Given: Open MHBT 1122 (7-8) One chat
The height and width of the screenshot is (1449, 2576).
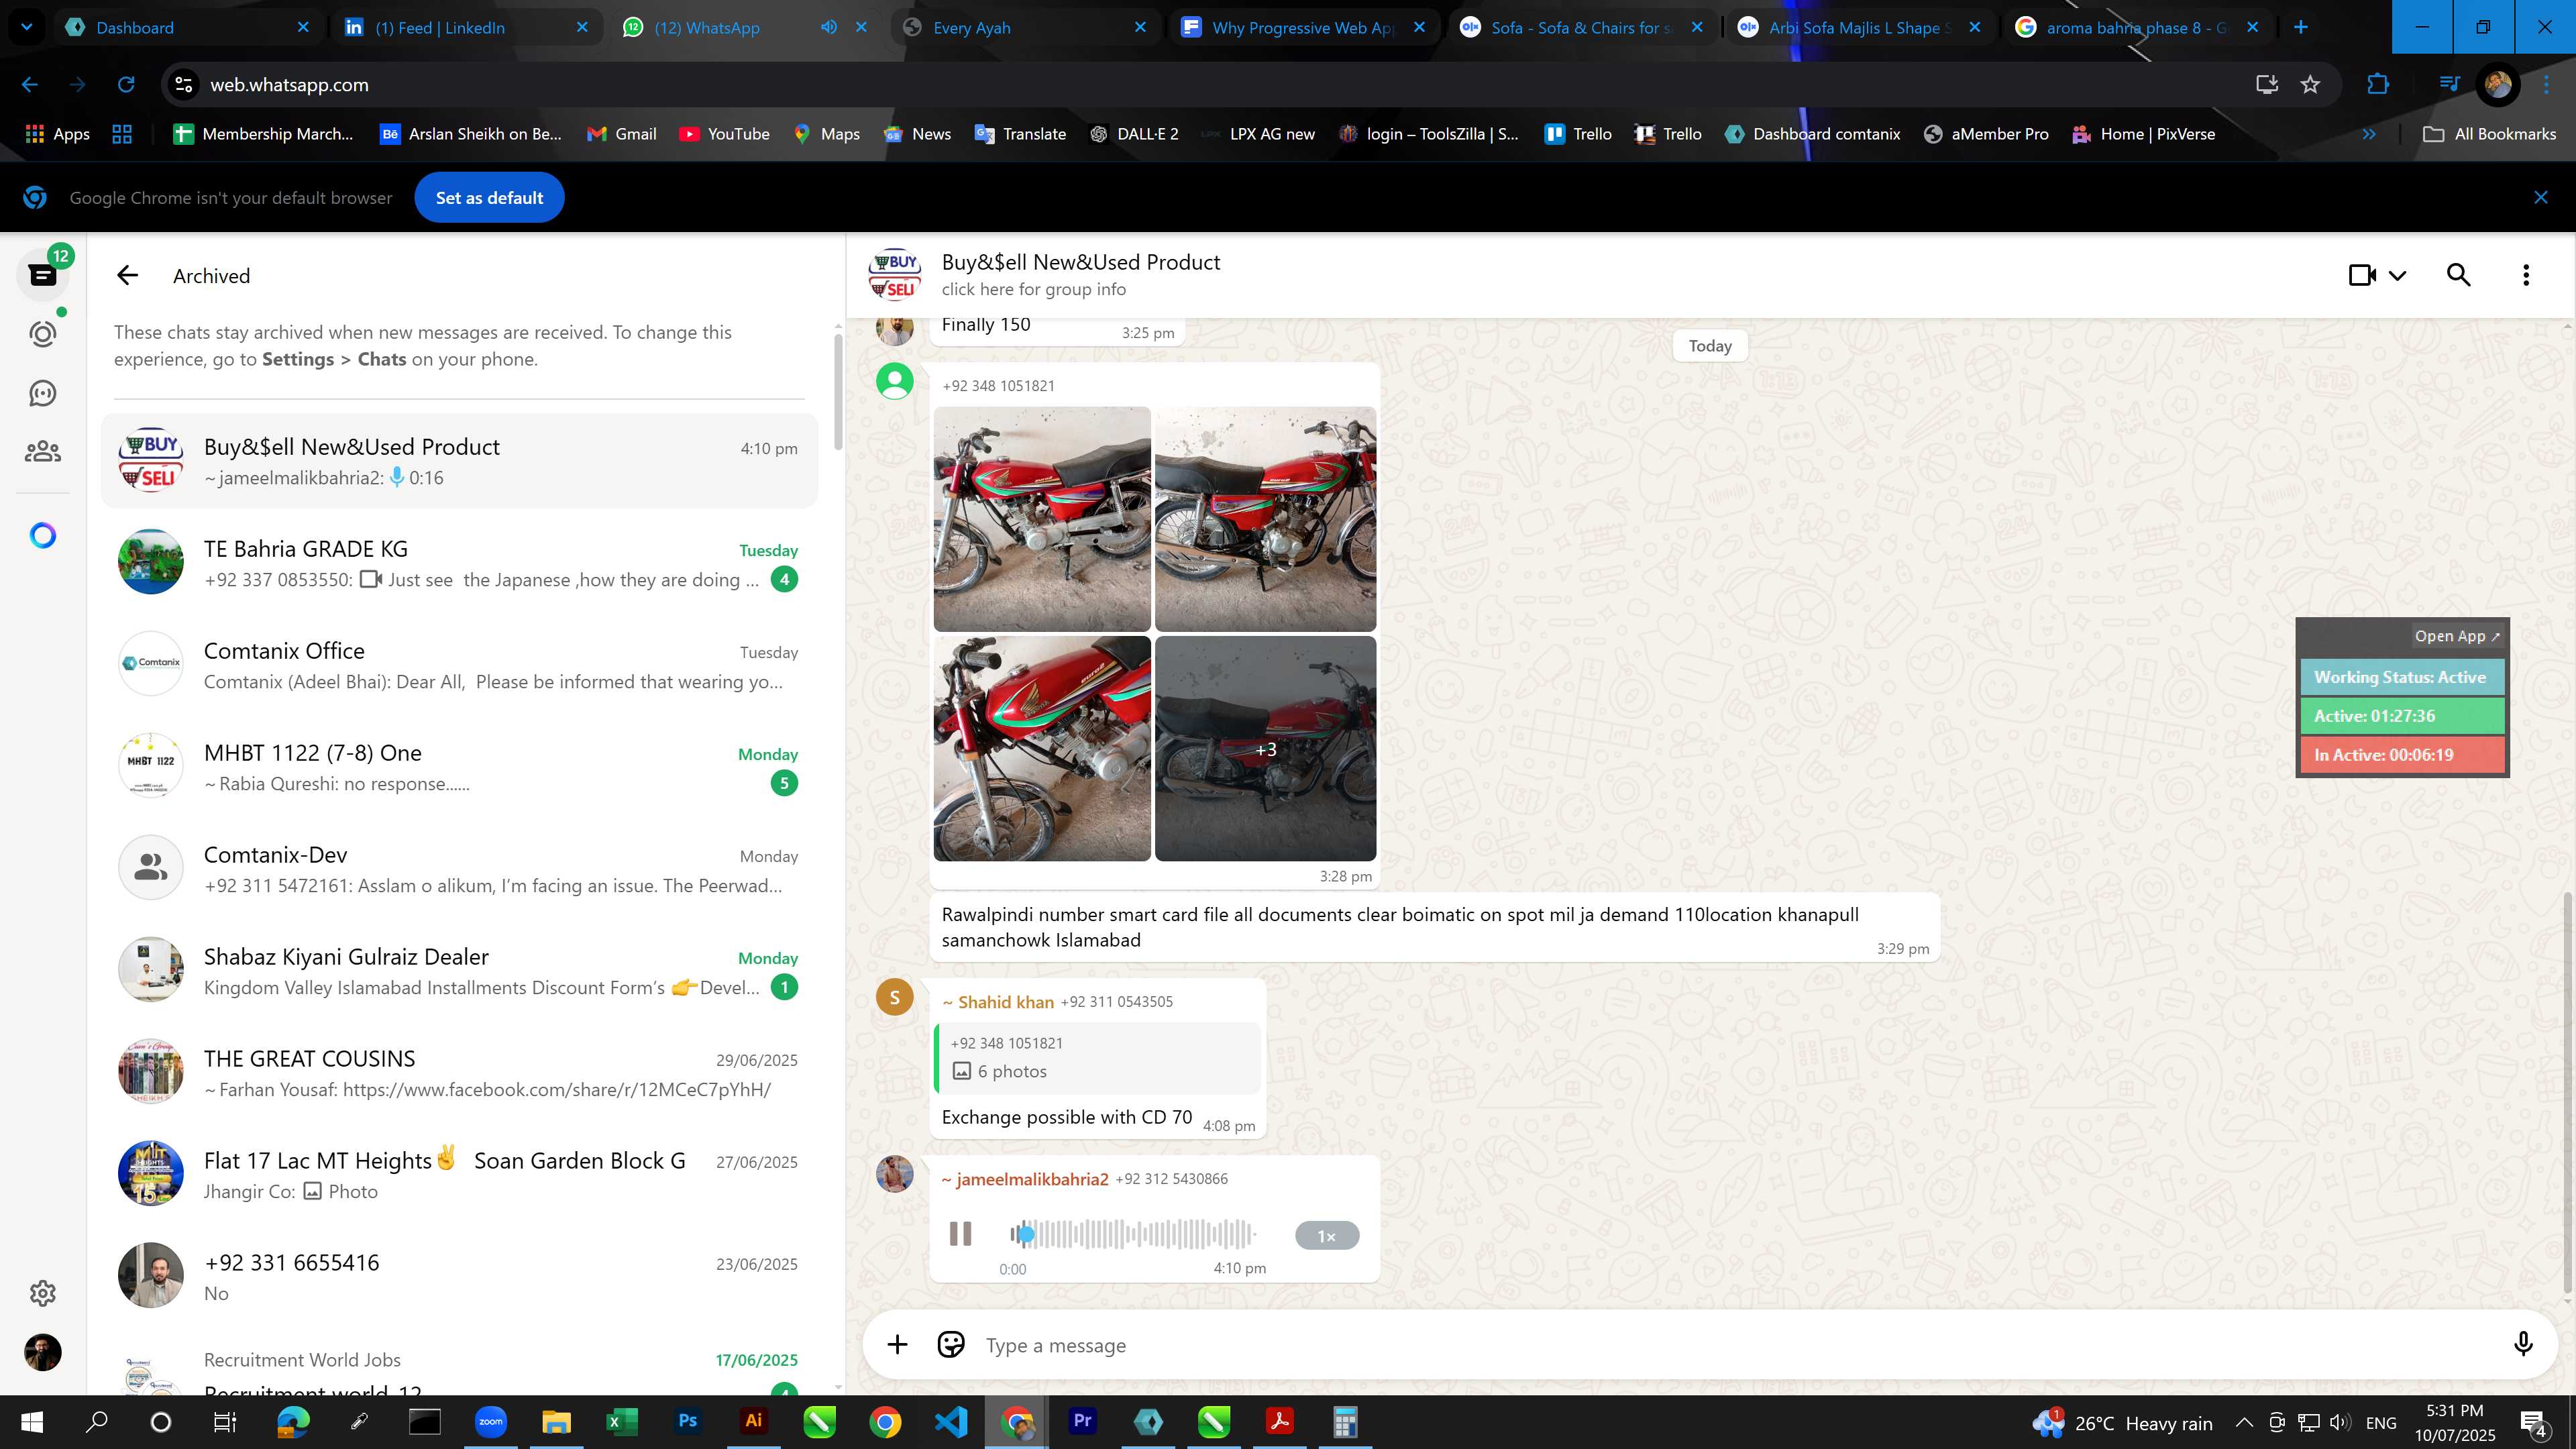Looking at the screenshot, I should click(459, 767).
